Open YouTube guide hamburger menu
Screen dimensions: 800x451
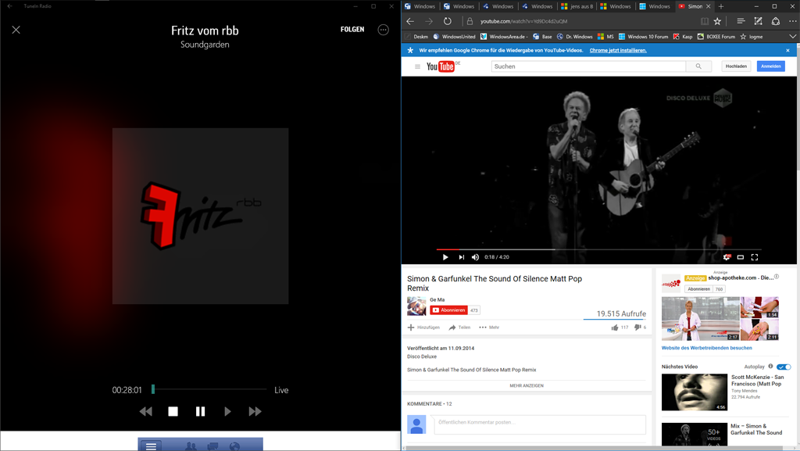pyautogui.click(x=417, y=66)
